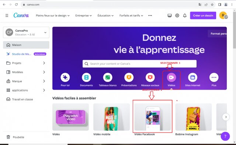236x145 pixels.
Task: Select the Sites Internet category icon
Action: [192, 77]
